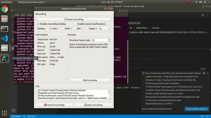The height and width of the screenshot is (118, 211).
Task: Open the File menu in terminal window
Action: 17,15
